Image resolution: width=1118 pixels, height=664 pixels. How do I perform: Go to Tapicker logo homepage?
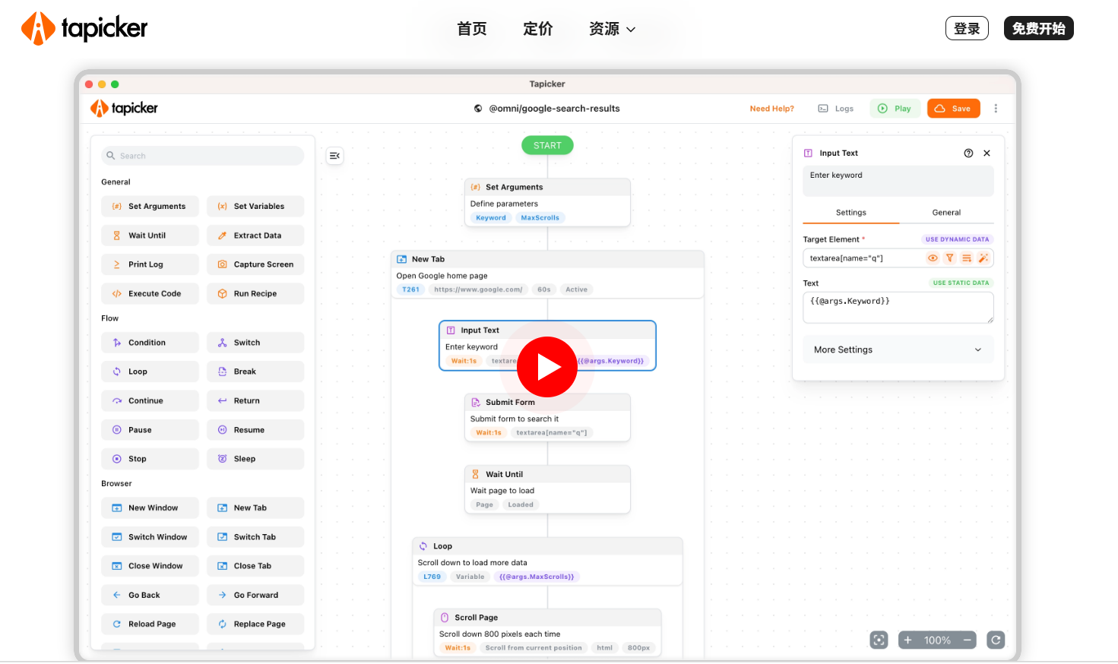(x=84, y=29)
